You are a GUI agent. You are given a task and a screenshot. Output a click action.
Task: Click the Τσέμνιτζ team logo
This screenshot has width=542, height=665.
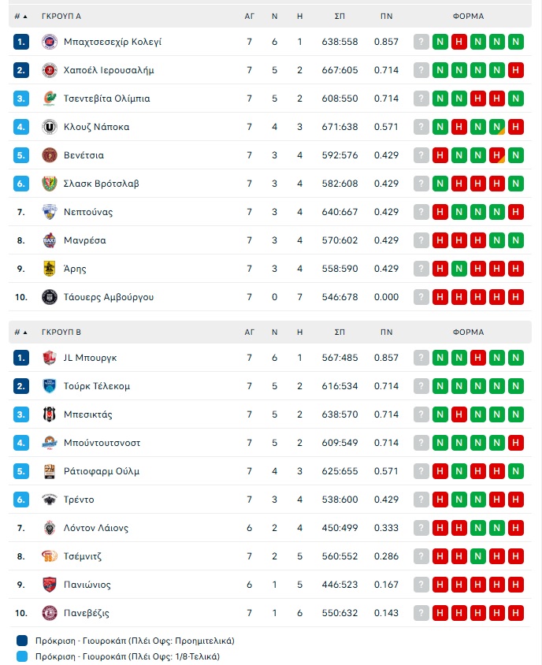49,556
